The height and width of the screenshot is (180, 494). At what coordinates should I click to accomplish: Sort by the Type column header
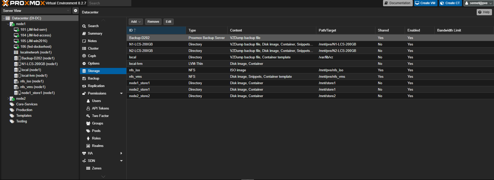206,30
